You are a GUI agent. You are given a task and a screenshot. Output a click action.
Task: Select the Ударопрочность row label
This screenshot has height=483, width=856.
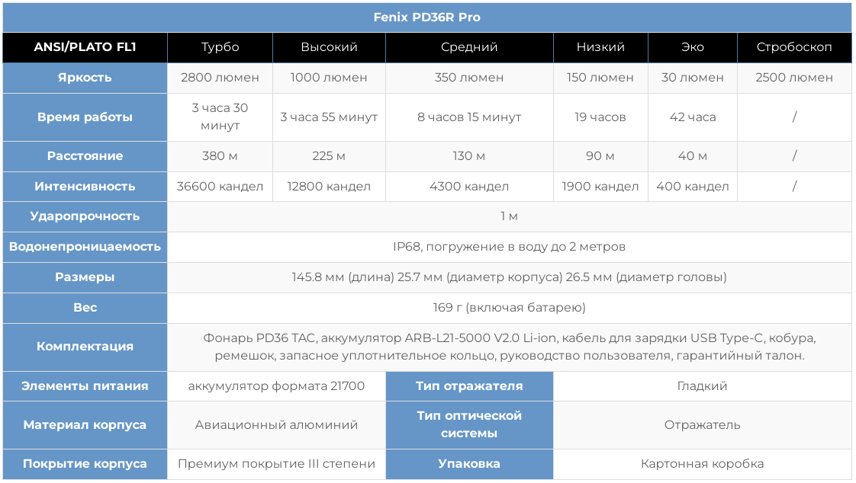click(85, 216)
